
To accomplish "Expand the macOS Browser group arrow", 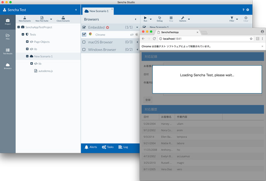I will pos(137,42).
